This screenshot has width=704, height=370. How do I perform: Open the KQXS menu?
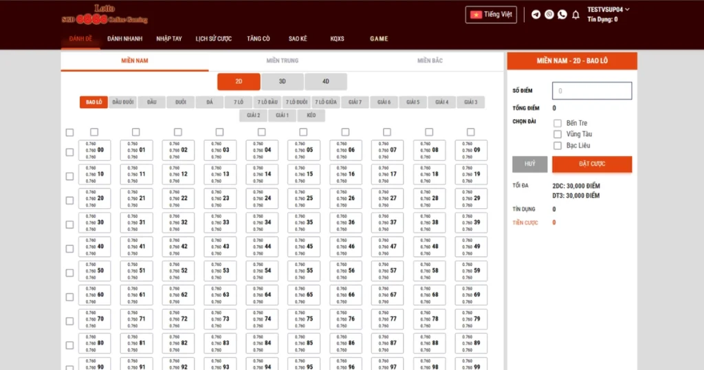click(x=337, y=39)
